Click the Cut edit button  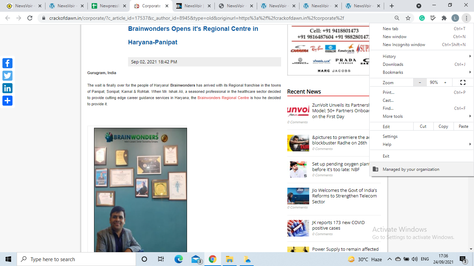[423, 126]
